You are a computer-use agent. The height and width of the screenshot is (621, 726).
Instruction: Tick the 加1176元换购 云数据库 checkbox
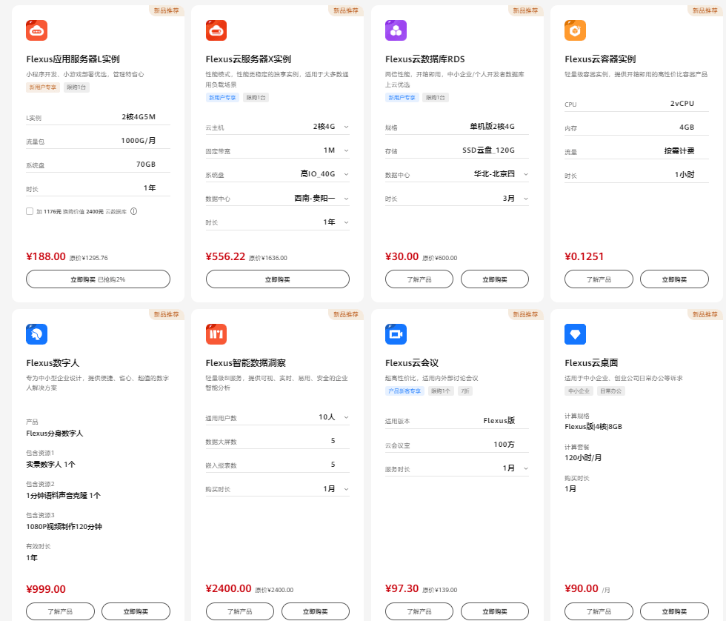tap(30, 211)
